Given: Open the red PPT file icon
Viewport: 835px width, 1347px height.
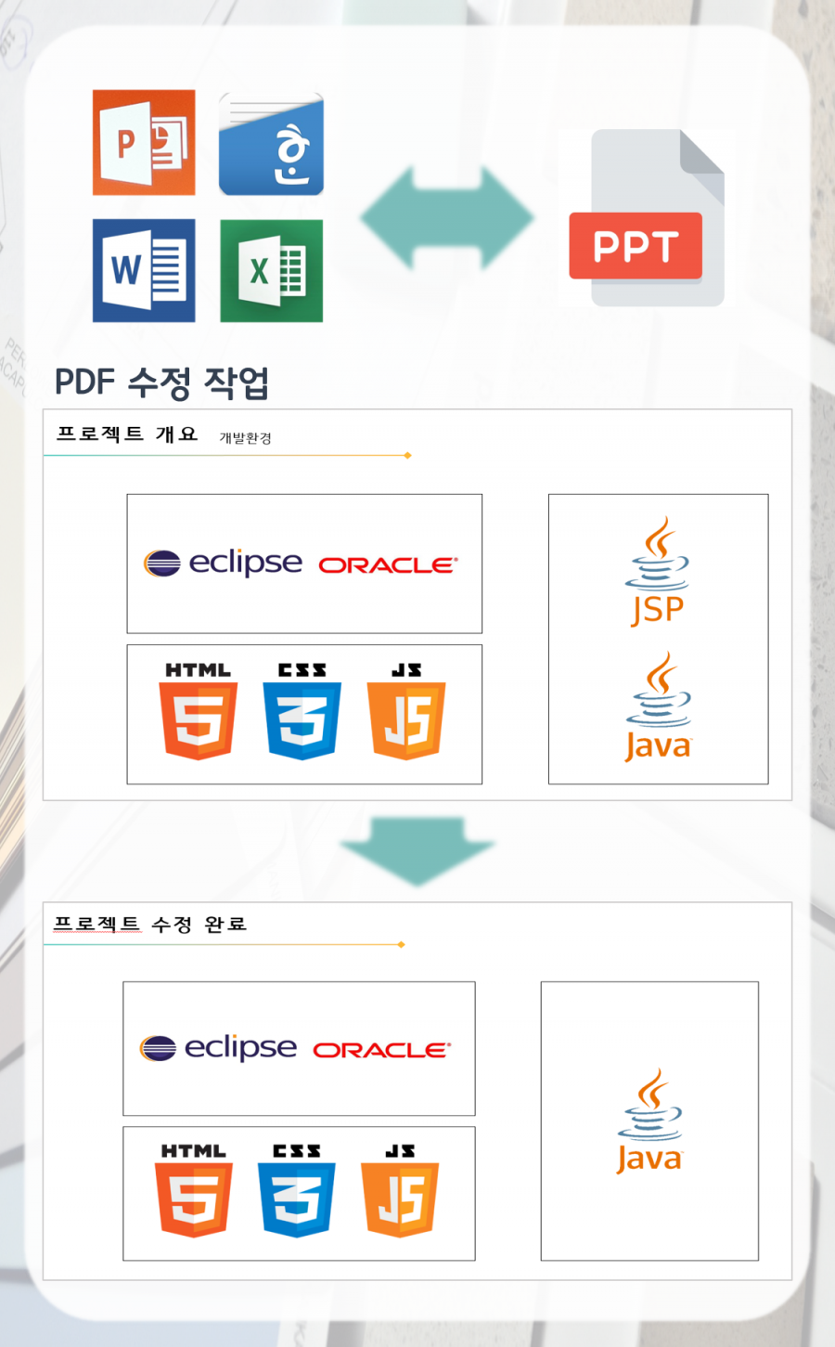Looking at the screenshot, I should pyautogui.click(x=647, y=218).
